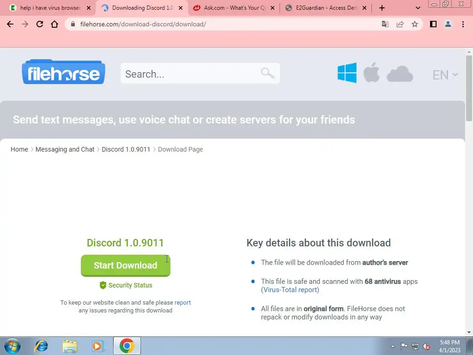This screenshot has height=355, width=473.
Task: Share this page using the share icon
Action: (400, 24)
